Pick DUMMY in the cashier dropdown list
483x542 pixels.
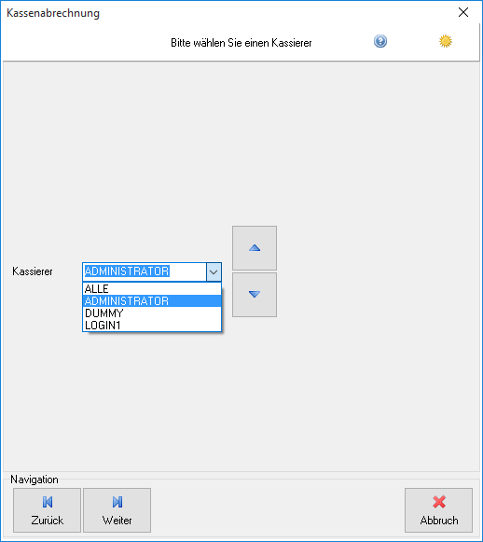click(x=152, y=313)
